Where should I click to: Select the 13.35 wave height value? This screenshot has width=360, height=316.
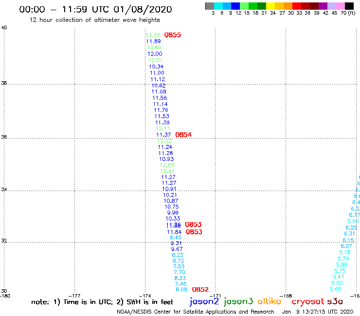point(153,35)
